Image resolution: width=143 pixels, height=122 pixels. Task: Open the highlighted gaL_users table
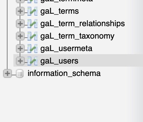pyautogui.click(x=59, y=61)
